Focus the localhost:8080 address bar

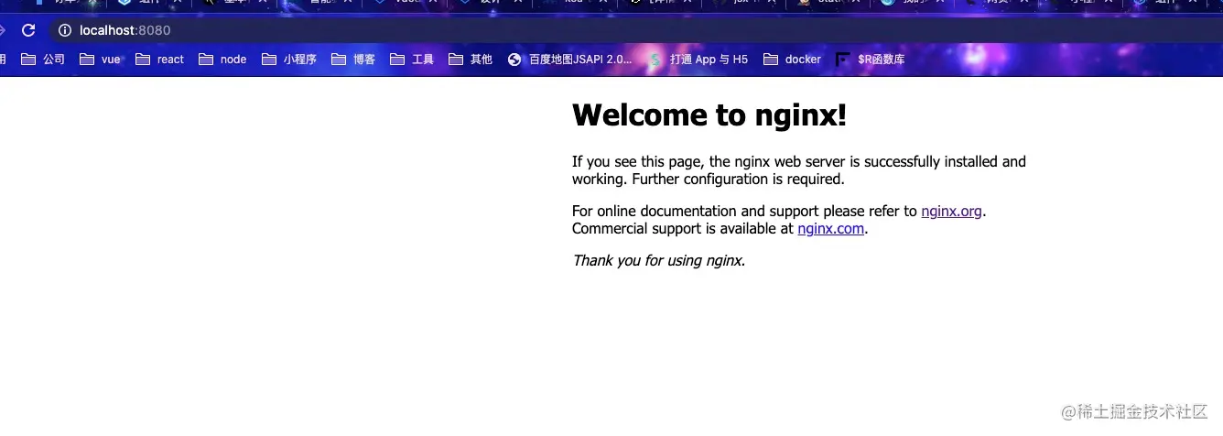point(632,30)
